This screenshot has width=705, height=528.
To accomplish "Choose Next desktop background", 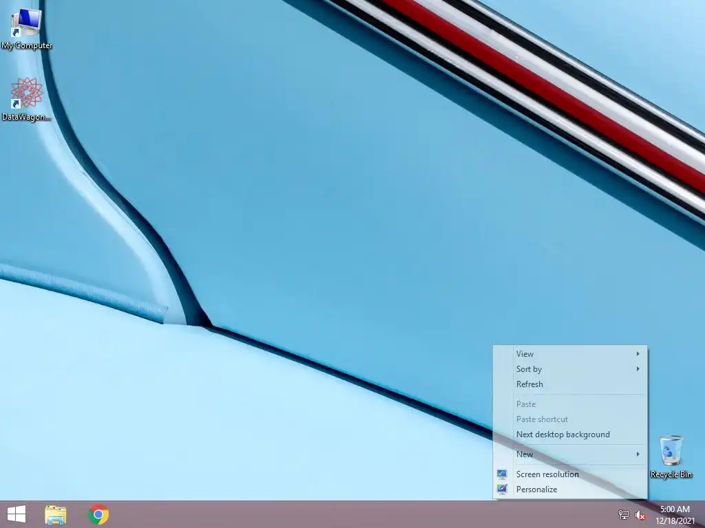I will pos(570,434).
